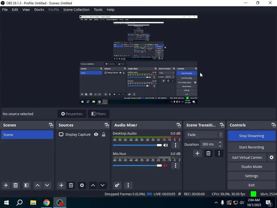The image size is (277, 208).
Task: Open Windows Start menu
Action: [x=6, y=203]
